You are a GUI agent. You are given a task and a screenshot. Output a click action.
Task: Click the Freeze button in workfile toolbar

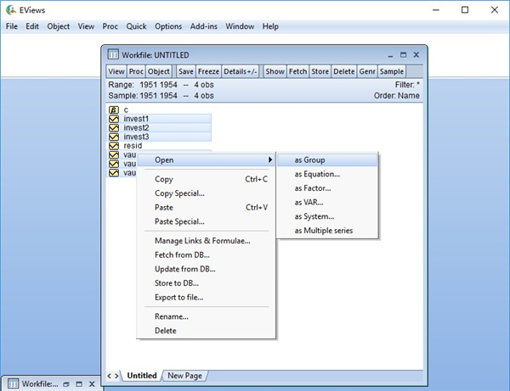click(x=208, y=71)
